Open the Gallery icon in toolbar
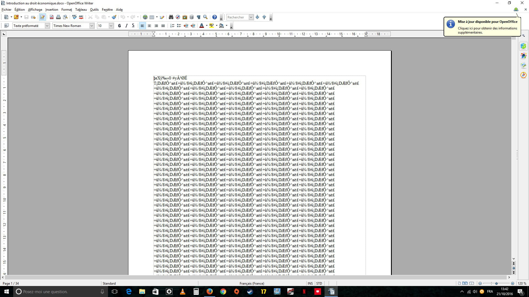 pyautogui.click(x=185, y=17)
